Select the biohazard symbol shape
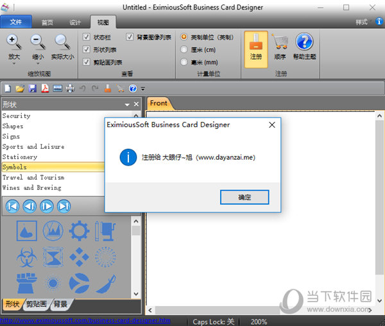The height and width of the screenshot is (326, 385). coord(27,257)
